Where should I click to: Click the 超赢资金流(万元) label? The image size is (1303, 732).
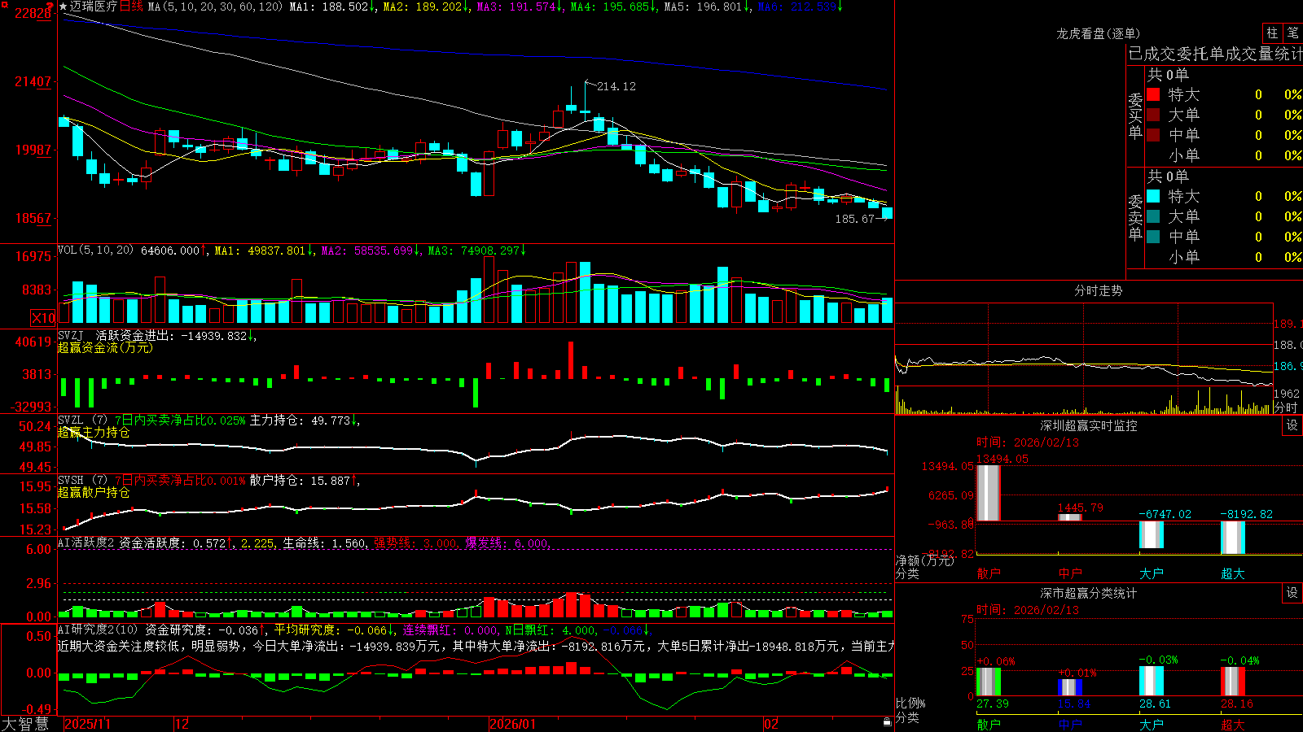(x=105, y=348)
